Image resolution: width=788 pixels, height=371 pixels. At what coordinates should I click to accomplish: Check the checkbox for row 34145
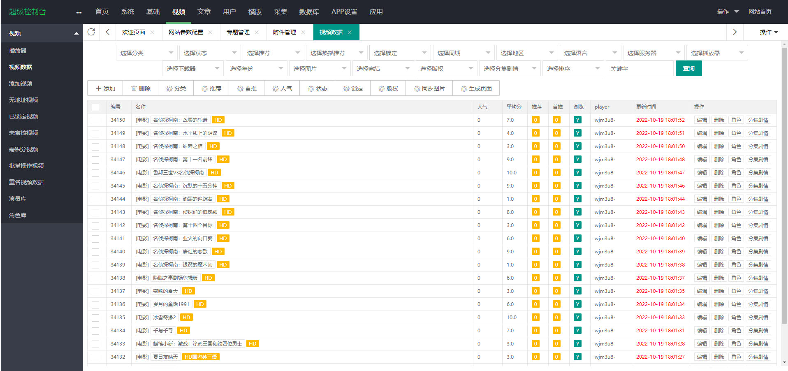(x=95, y=186)
